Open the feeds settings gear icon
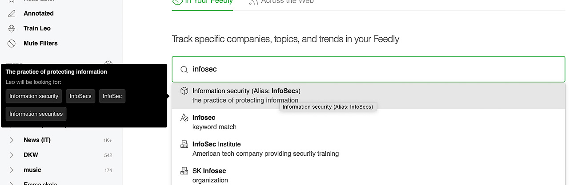Viewport: 569px width, 185px height. pos(108,63)
